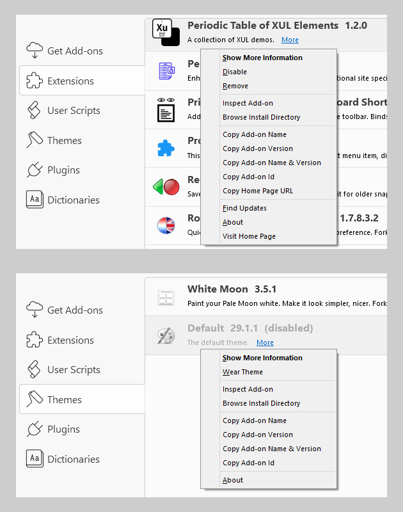The width and height of the screenshot is (403, 512).
Task: Open About from the top context menu
Action: point(269,222)
